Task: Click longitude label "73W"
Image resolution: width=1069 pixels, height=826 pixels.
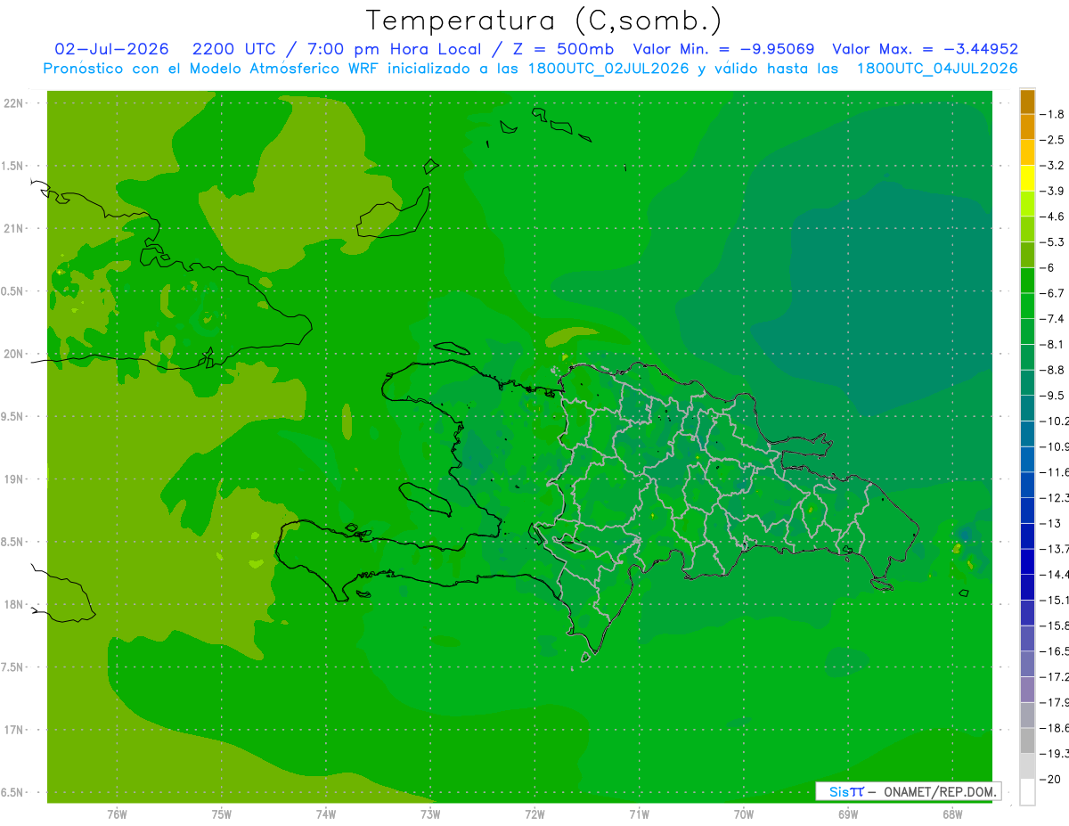Action: (430, 814)
